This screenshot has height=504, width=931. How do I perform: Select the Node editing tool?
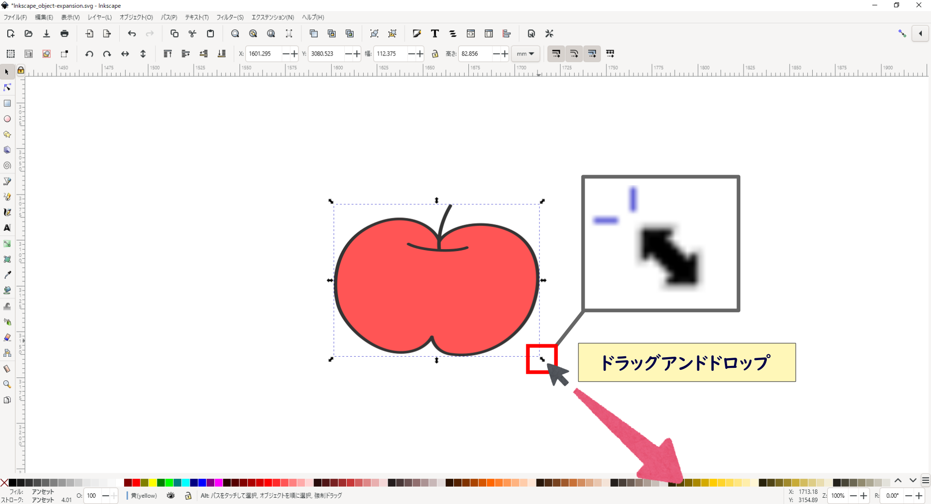click(7, 87)
